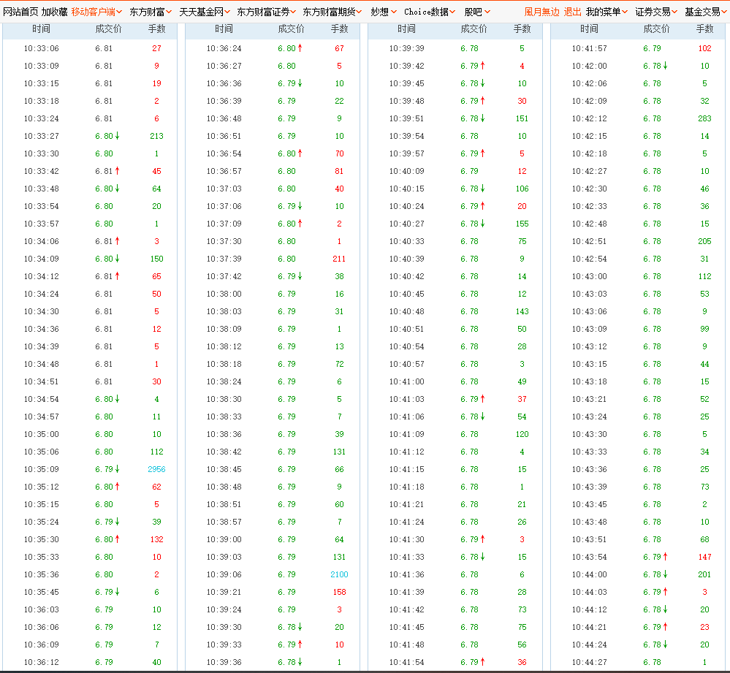Expand the 移动客户端 dropdown

click(97, 12)
